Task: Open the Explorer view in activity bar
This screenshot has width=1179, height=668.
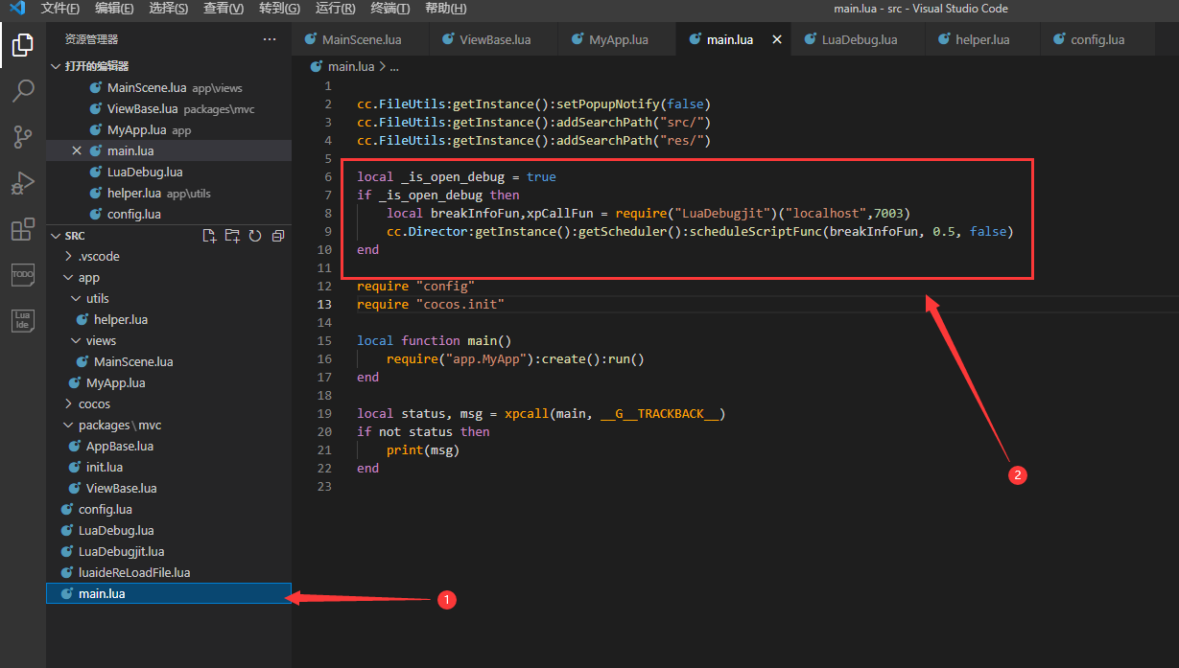Action: click(x=22, y=45)
